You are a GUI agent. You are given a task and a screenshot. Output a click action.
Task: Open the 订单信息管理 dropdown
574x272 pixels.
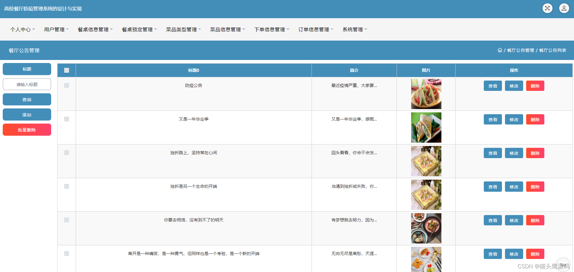click(316, 29)
